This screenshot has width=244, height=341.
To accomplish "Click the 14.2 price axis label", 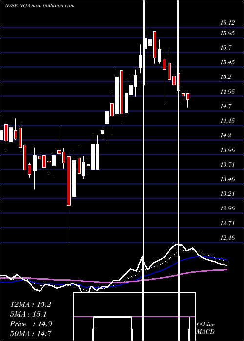I will tap(225, 135).
